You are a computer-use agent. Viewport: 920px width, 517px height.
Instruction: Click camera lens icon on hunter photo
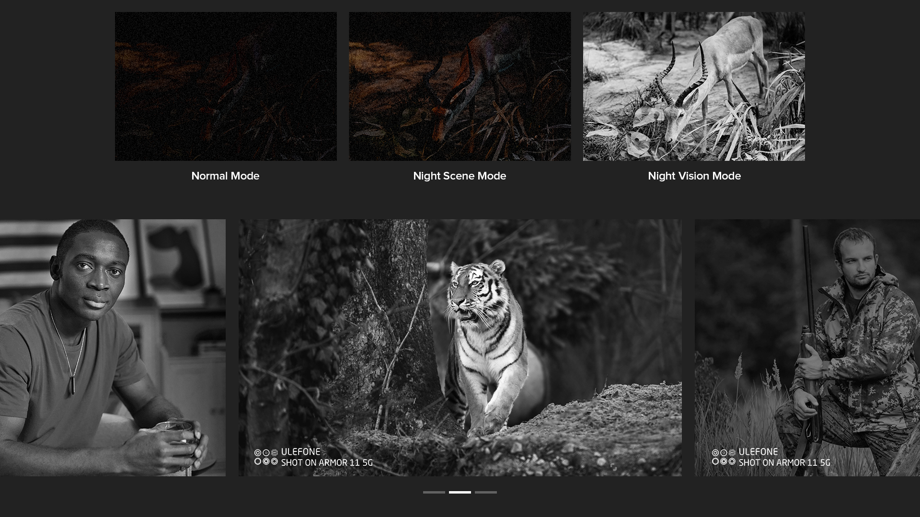click(x=724, y=457)
